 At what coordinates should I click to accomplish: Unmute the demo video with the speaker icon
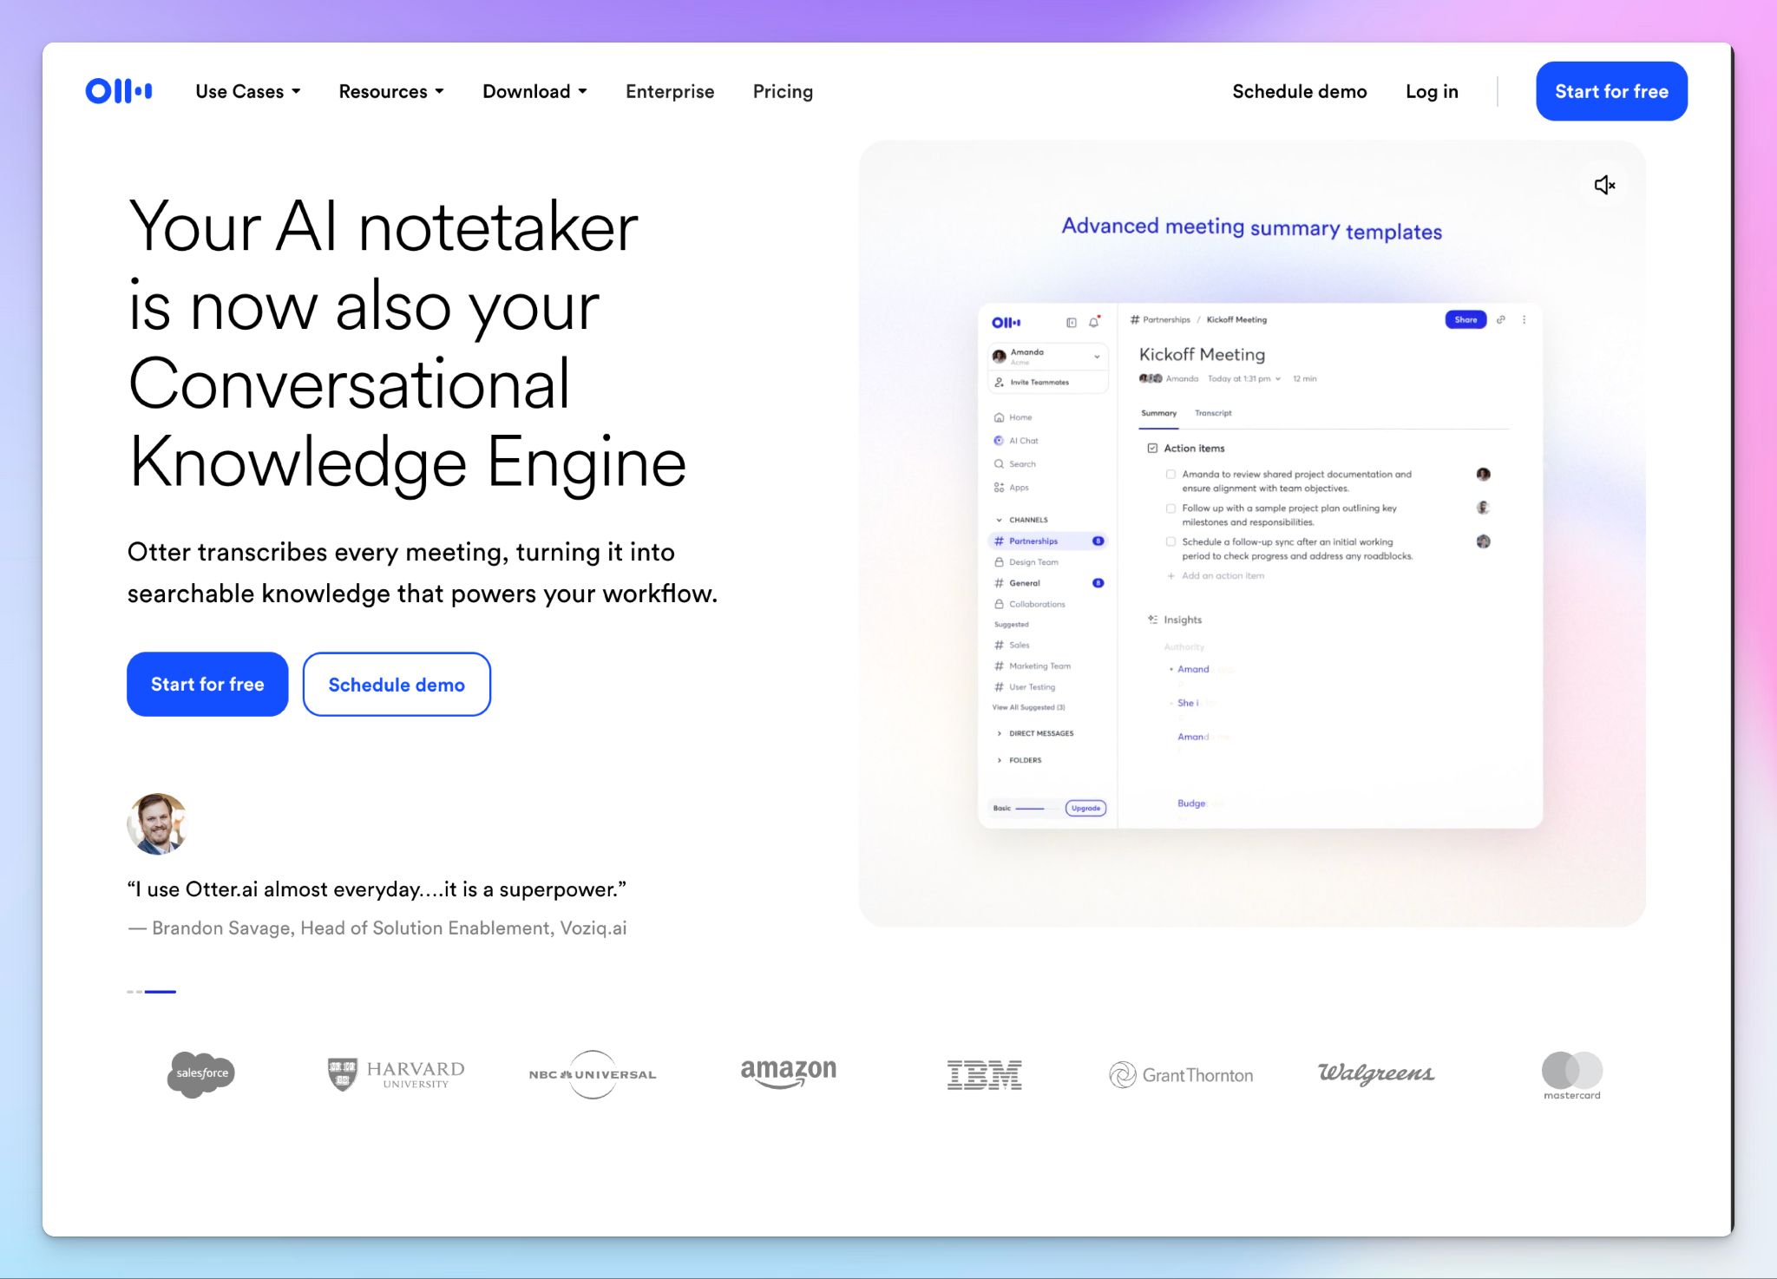coord(1604,185)
